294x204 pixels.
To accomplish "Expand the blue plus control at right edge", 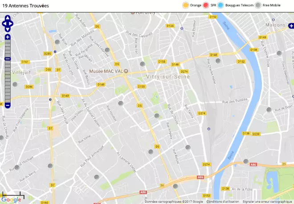I will [x=291, y=26].
